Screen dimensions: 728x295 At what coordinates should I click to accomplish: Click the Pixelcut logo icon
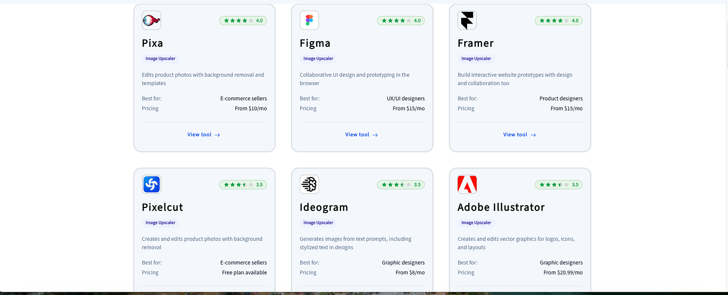[152, 185]
